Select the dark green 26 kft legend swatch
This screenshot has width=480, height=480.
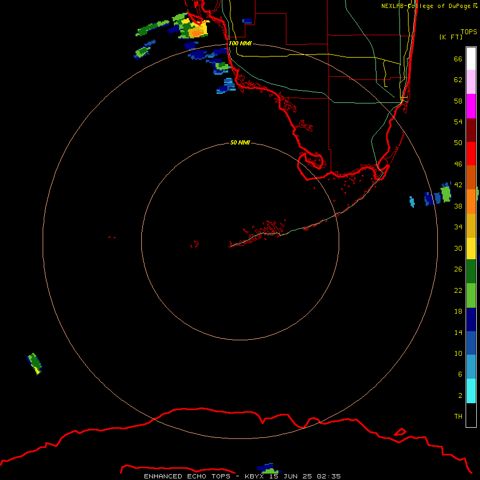pos(471,271)
